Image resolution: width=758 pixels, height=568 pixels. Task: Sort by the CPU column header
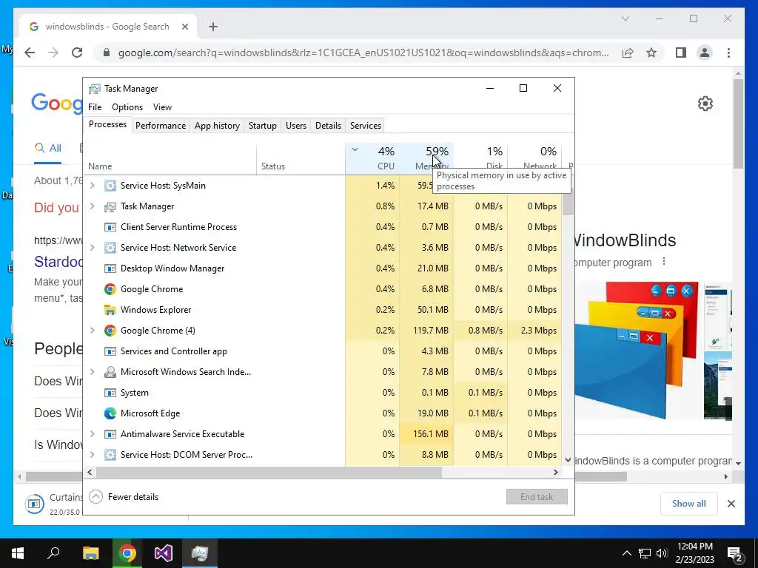(372, 158)
